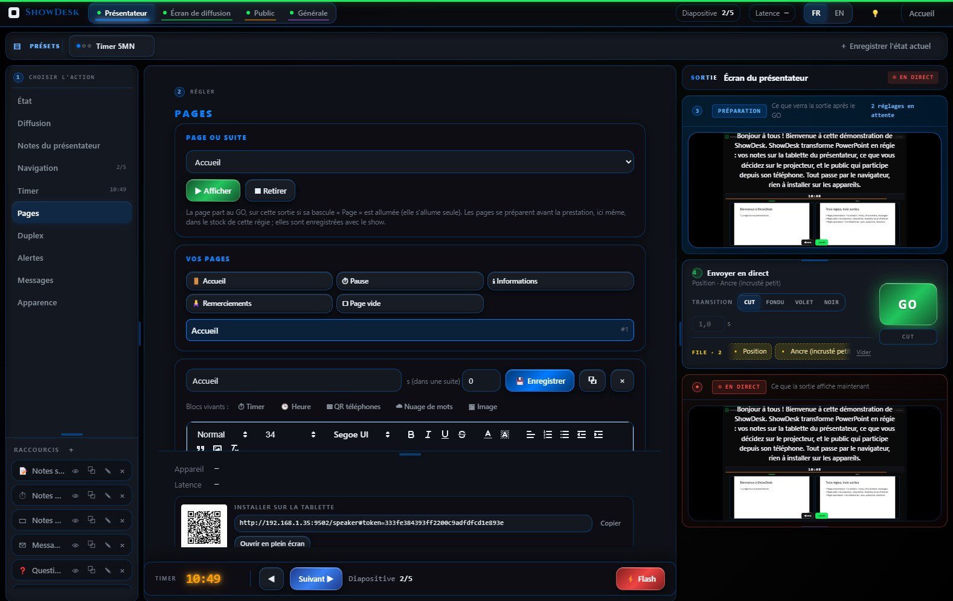The image size is (953, 601).
Task: Remove the Questi... shortcut
Action: point(122,571)
